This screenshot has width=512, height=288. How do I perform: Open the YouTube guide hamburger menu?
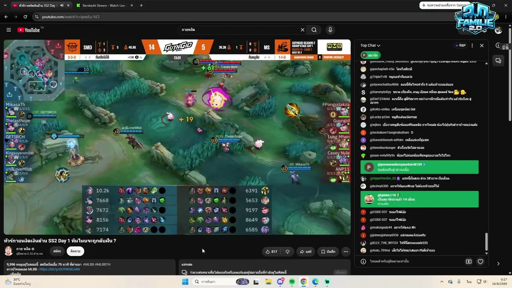coord(8,30)
